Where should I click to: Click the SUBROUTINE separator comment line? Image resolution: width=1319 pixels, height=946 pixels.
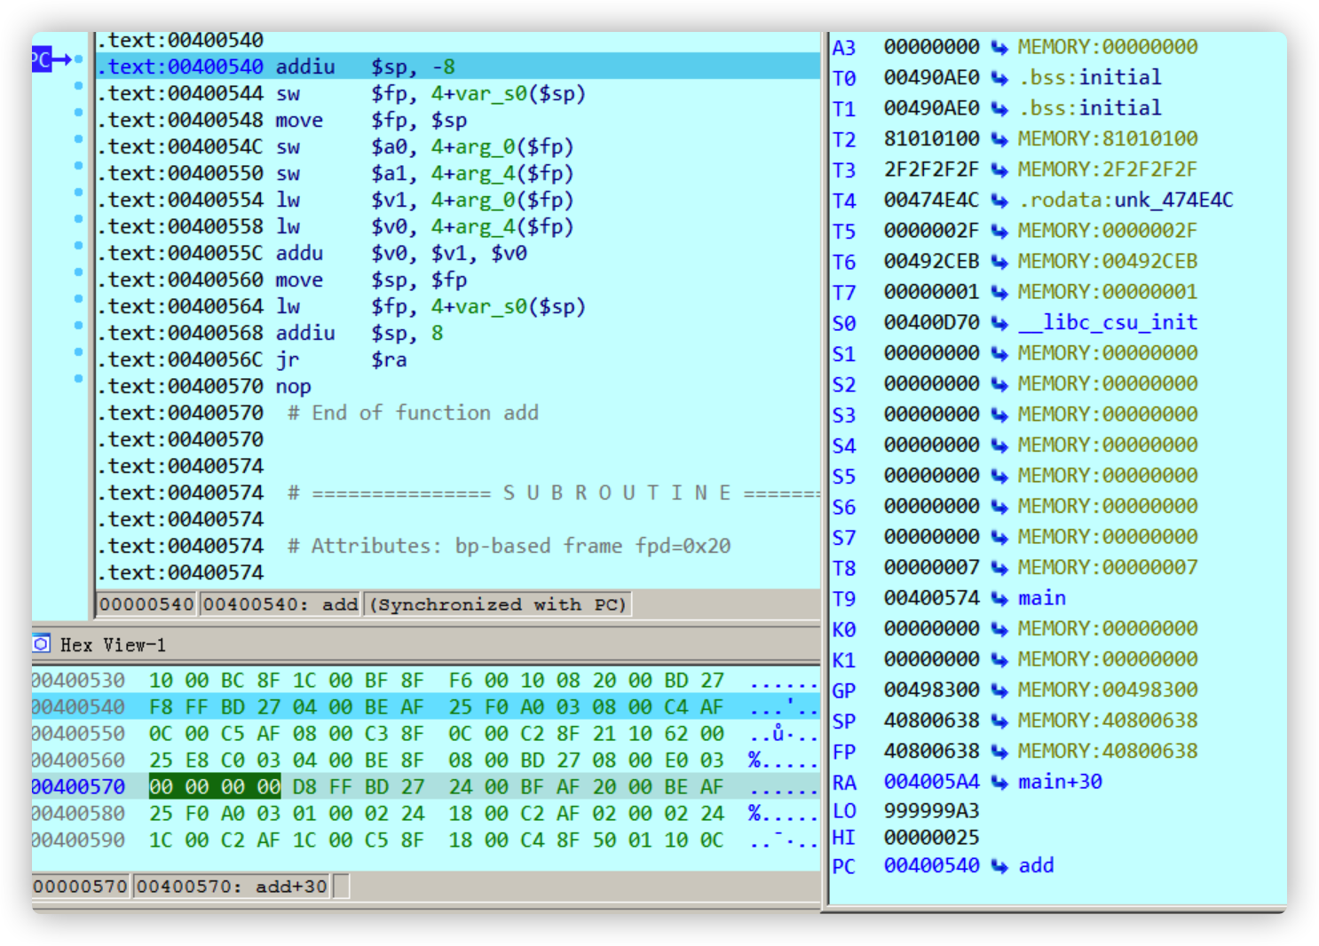(554, 493)
